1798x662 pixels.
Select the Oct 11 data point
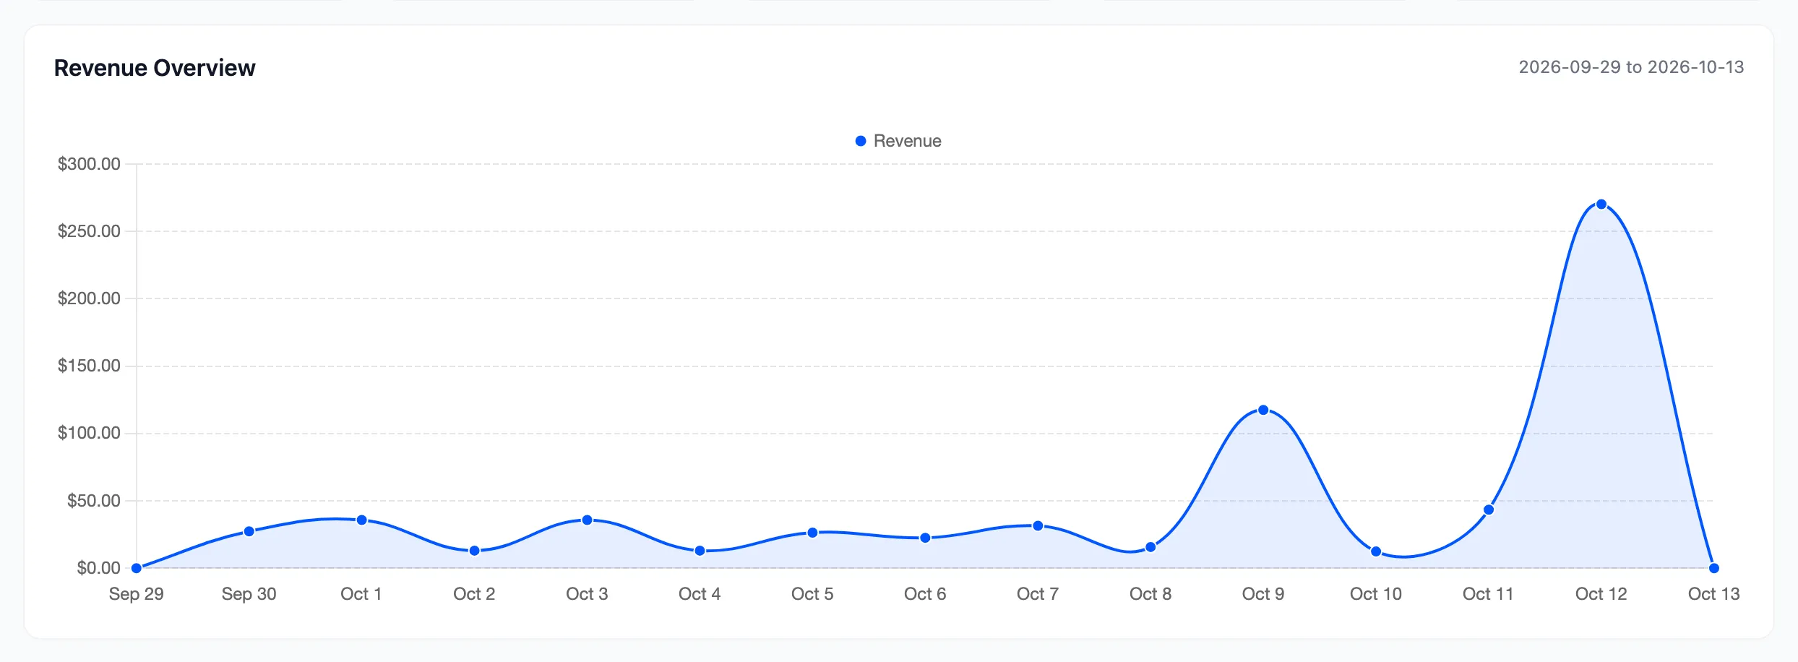[x=1489, y=510]
